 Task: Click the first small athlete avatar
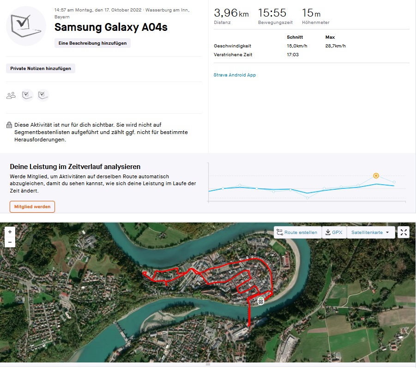click(x=28, y=95)
